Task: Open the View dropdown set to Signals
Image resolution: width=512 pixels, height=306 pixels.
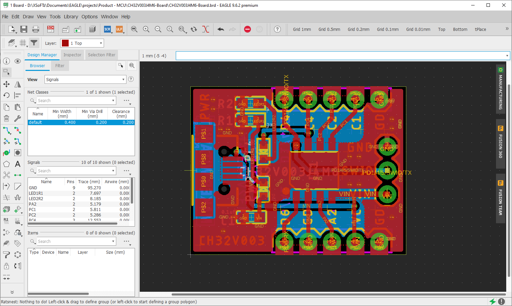Action: (x=85, y=79)
